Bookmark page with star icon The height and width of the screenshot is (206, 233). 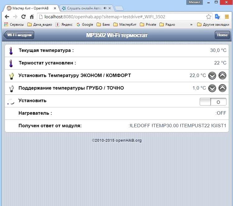click(x=208, y=17)
